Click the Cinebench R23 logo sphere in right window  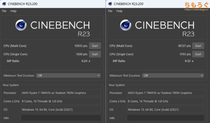click(126, 25)
